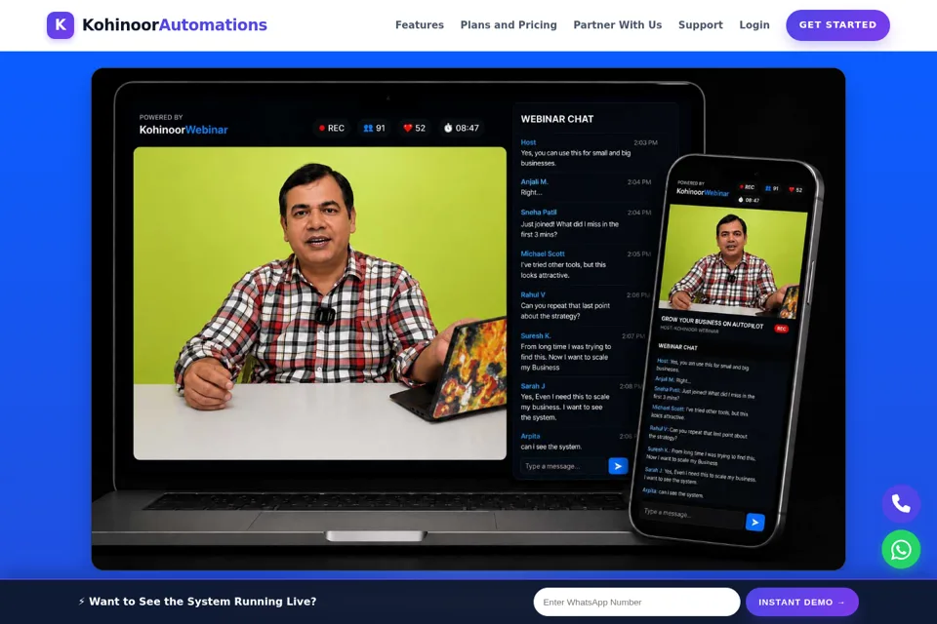Screen dimensions: 937x624
Task: Tap the floating phone call icon
Action: point(901,504)
